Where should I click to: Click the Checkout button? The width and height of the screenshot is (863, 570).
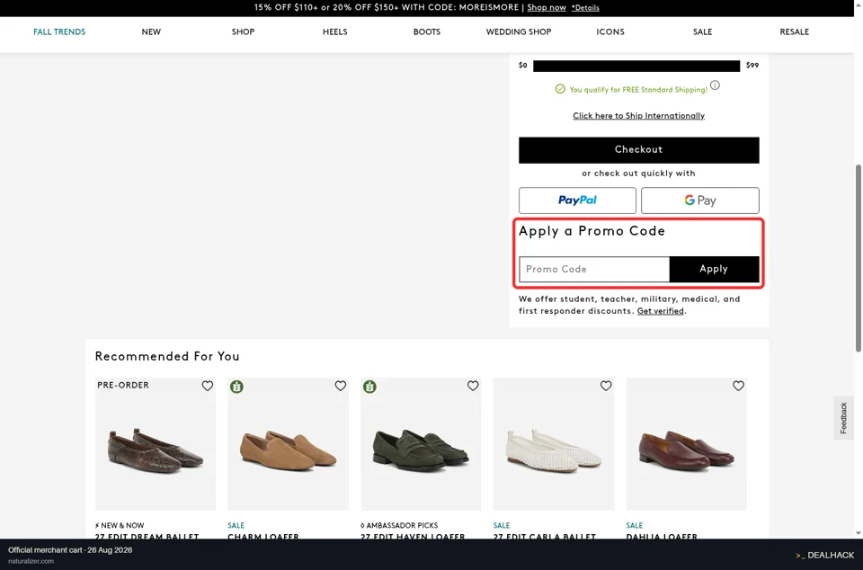point(639,150)
